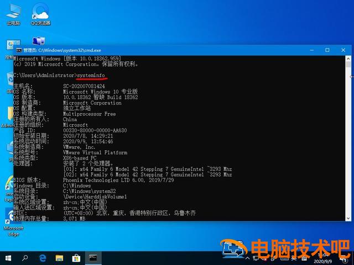Close the cmd.exe window
Screen dimensions: 354x265
[343, 50]
